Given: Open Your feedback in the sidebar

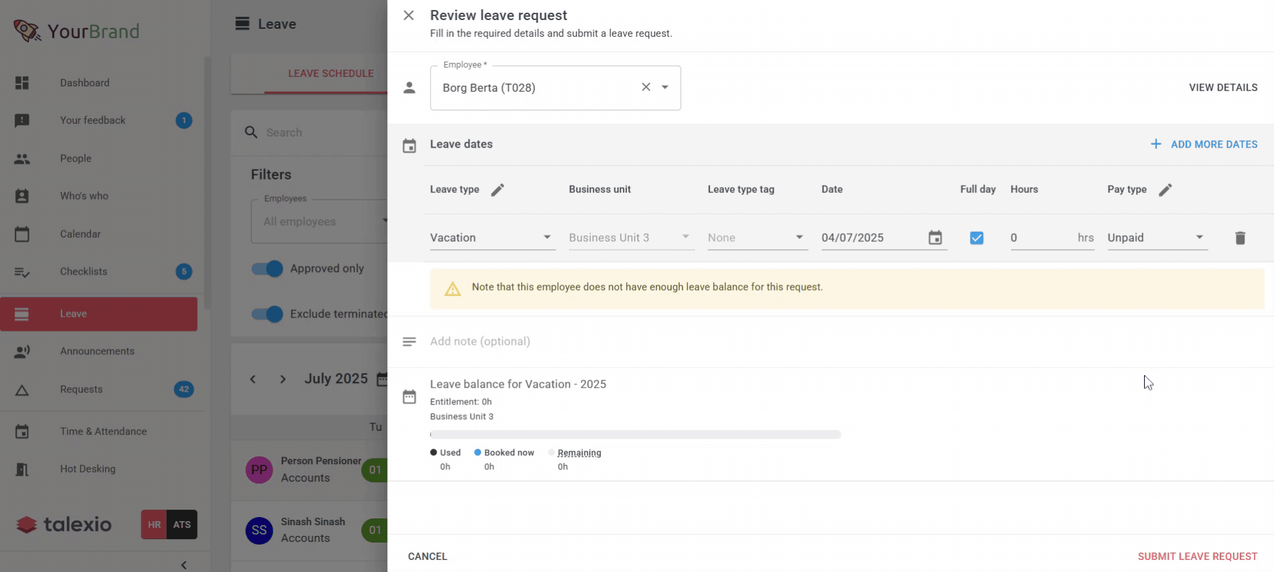Looking at the screenshot, I should point(99,121).
